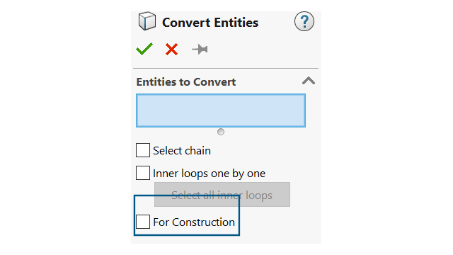
Task: Pin the panel with the pushpin icon
Action: click(x=200, y=50)
